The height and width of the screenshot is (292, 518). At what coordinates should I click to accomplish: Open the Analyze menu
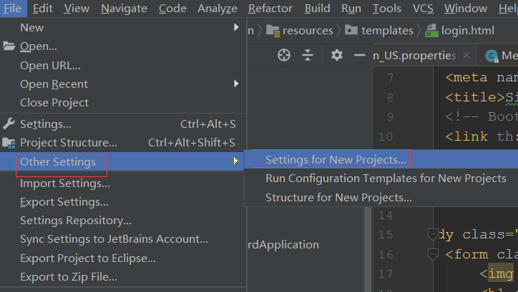[x=218, y=9]
